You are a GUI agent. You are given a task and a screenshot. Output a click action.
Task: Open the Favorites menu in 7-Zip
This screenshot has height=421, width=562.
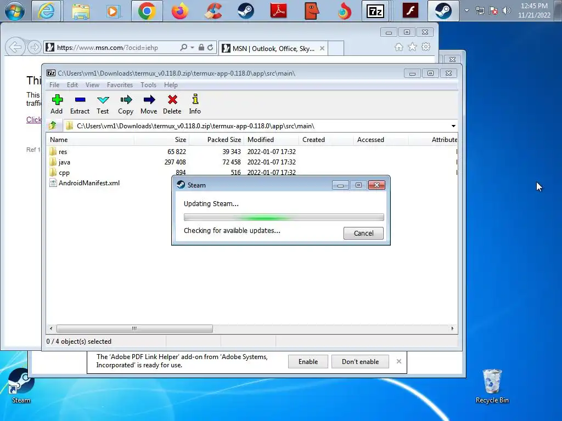[120, 85]
